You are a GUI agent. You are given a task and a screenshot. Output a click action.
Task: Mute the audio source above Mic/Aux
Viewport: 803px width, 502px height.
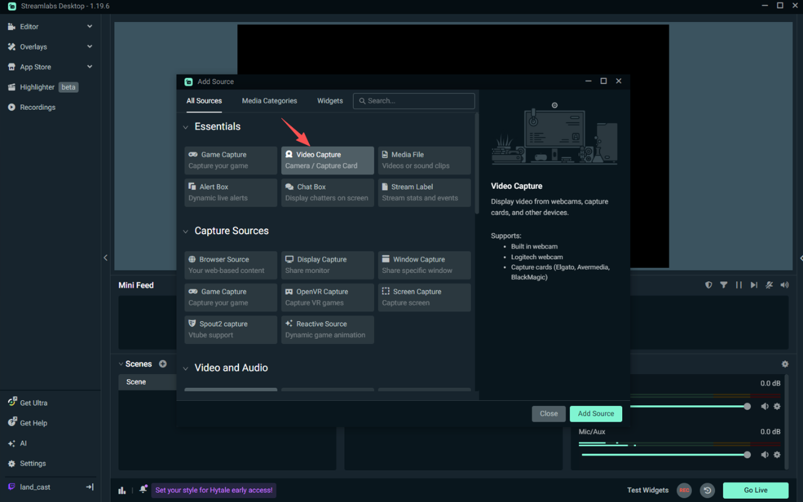pyautogui.click(x=765, y=407)
